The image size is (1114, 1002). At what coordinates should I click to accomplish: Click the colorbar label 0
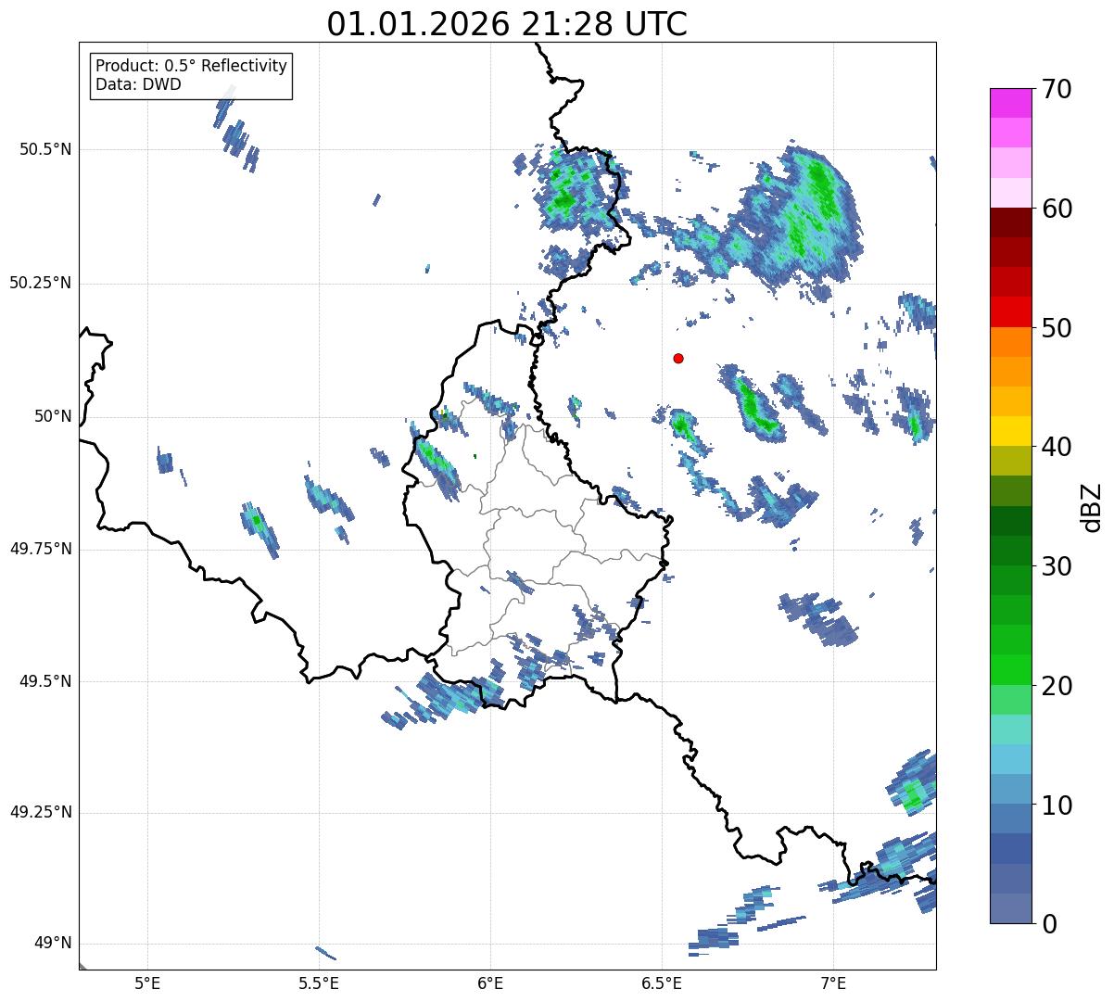coord(1049,924)
